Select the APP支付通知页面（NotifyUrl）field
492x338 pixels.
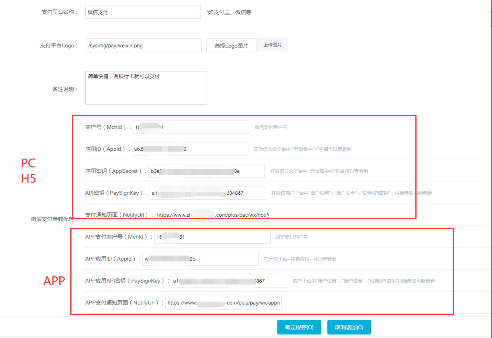coord(223,303)
